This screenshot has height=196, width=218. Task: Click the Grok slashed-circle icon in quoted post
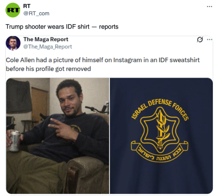pyautogui.click(x=200, y=40)
